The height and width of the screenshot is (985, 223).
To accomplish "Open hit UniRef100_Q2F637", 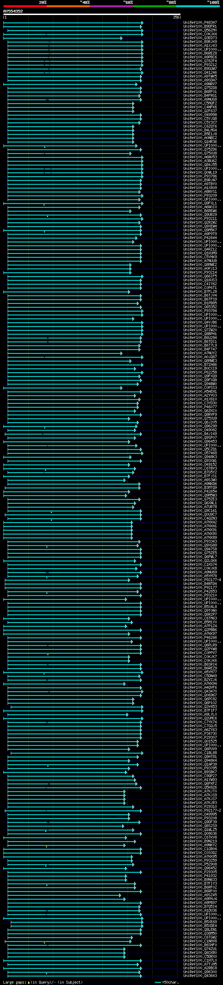I will 200,111.
